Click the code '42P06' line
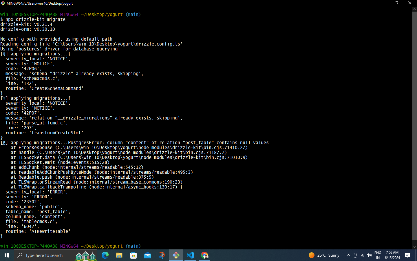This screenshot has width=417, height=261. tap(23, 69)
